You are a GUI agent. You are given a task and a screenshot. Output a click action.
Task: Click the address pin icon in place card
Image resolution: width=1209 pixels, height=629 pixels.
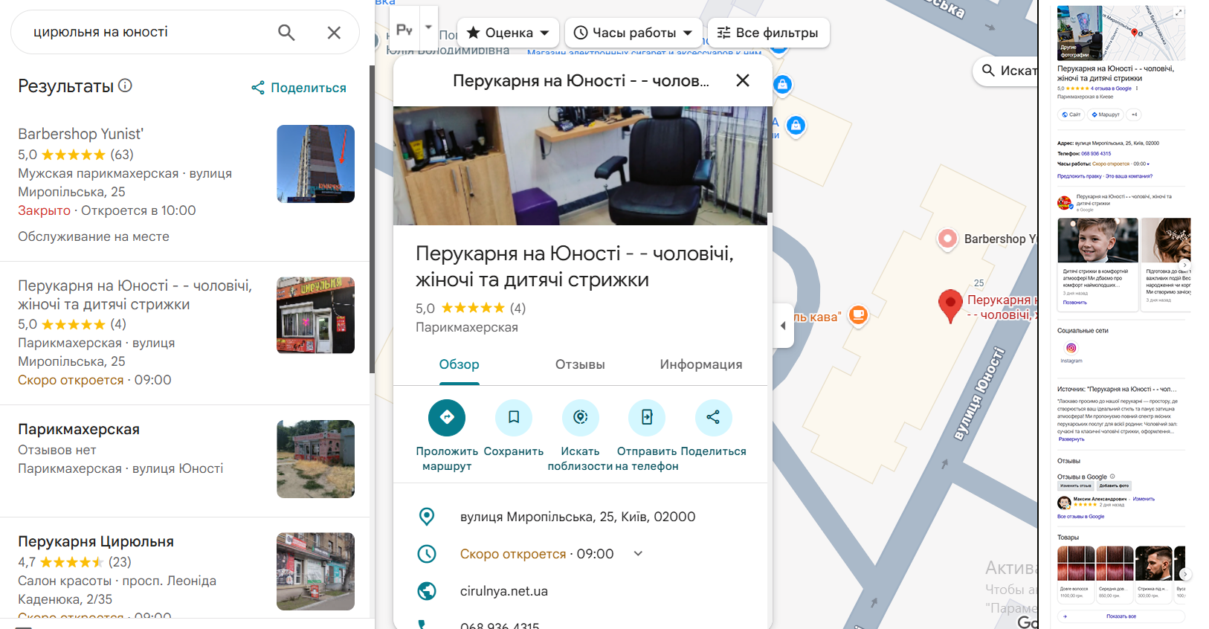pyautogui.click(x=427, y=517)
